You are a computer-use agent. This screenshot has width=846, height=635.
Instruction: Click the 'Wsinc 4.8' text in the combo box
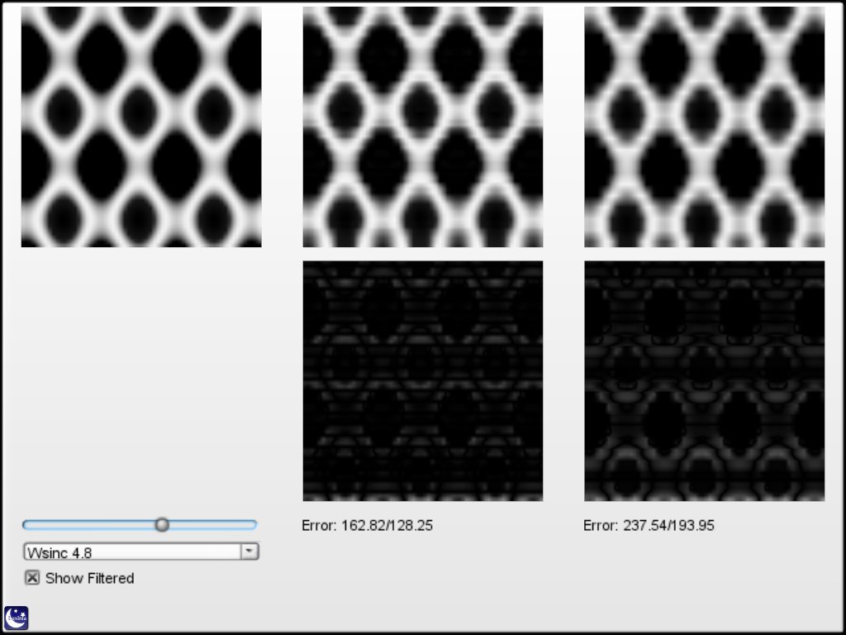point(59,551)
